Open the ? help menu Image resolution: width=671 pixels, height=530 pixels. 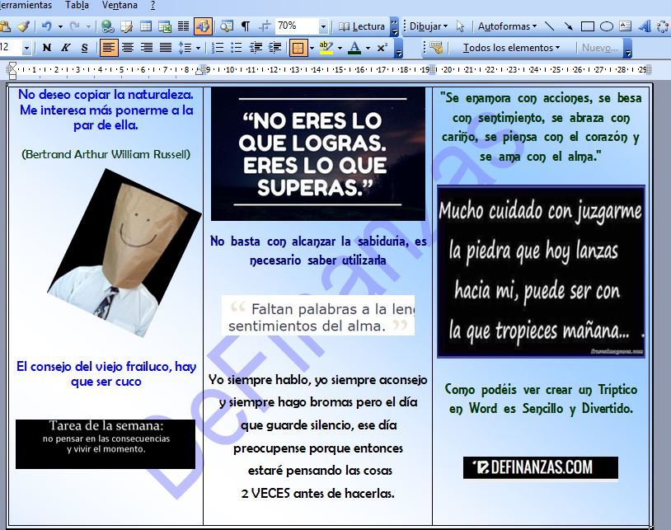click(153, 6)
